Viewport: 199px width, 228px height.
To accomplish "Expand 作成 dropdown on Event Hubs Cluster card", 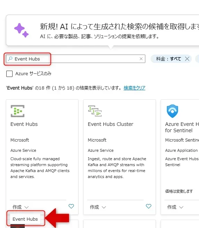I will click(x=98, y=207).
